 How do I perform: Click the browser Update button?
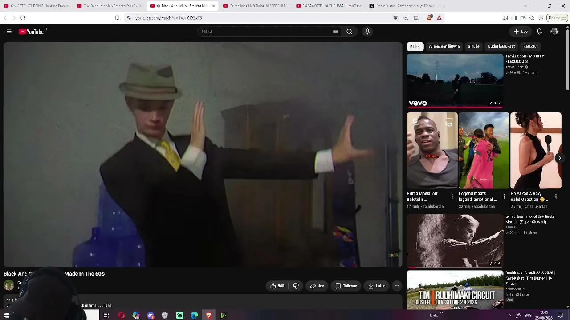554,18
